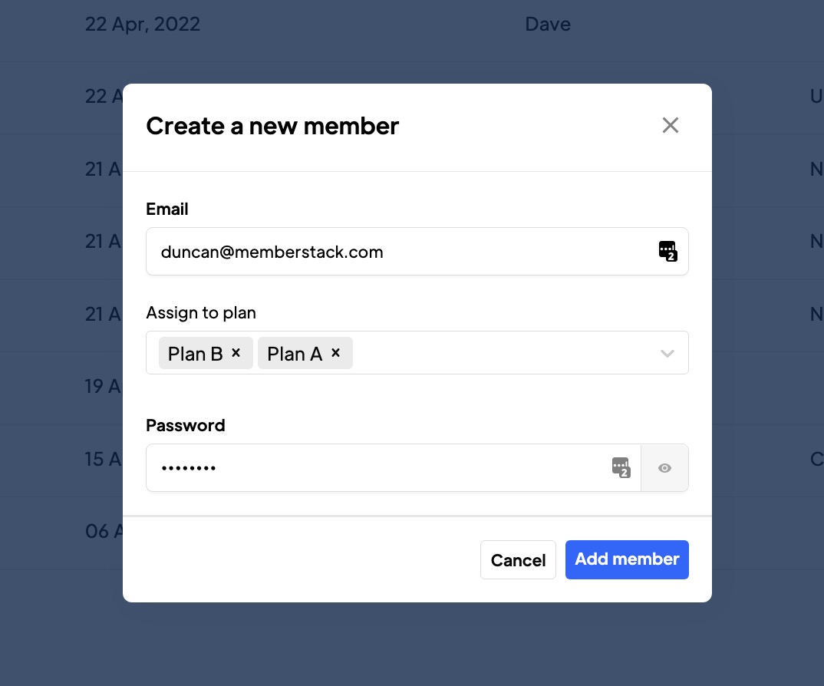This screenshot has height=686, width=824.
Task: Click the Password field label
Action: (186, 425)
